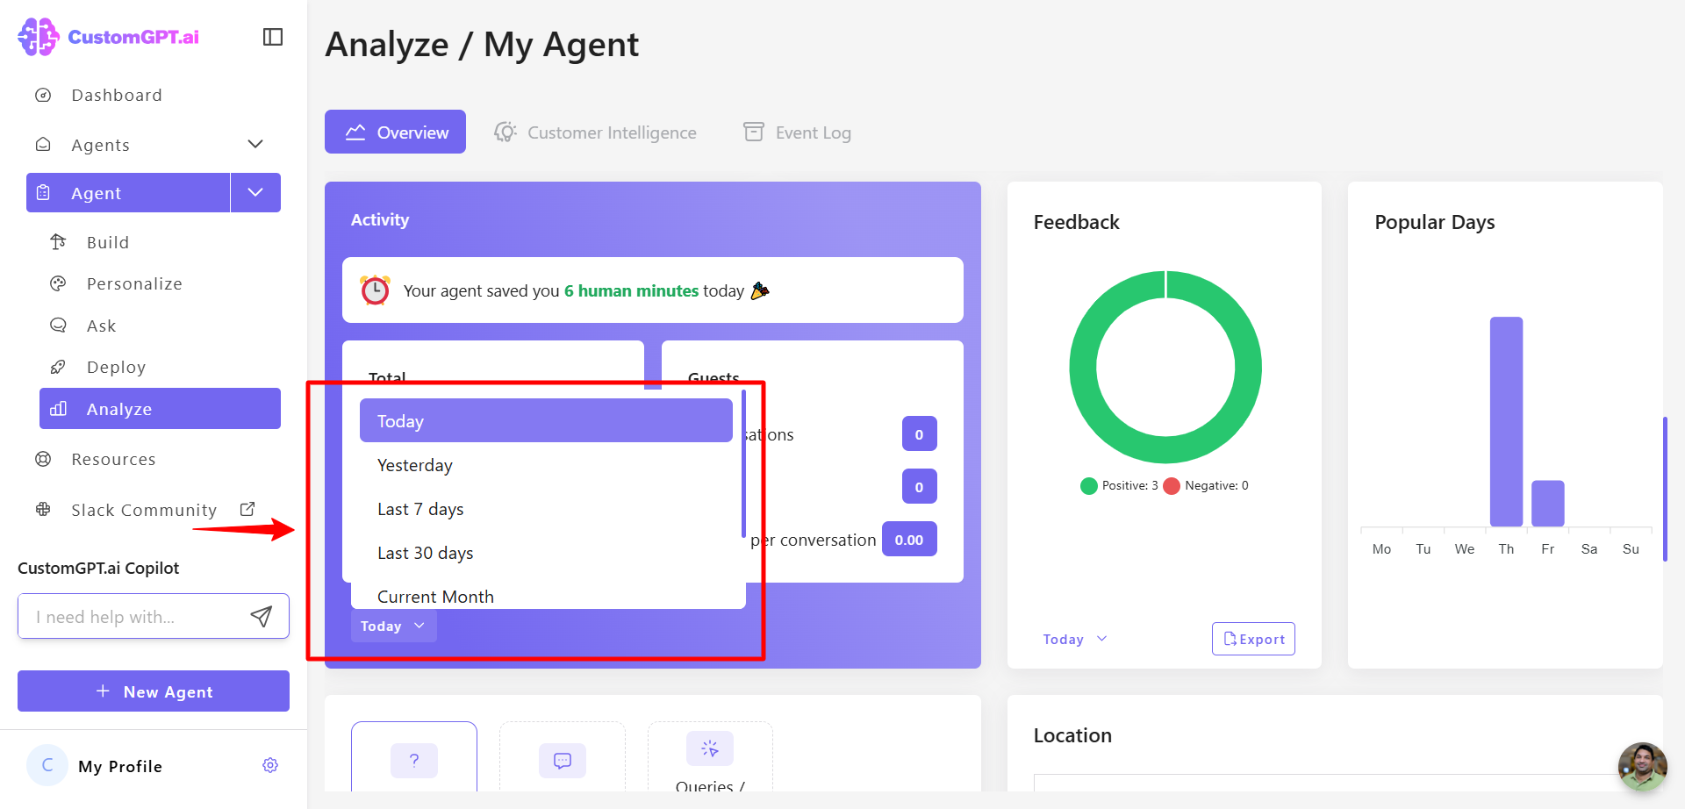Select the Agent sidebar item
Image resolution: width=1685 pixels, height=809 pixels.
point(128,193)
